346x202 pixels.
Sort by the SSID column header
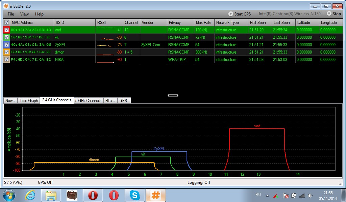click(x=75, y=23)
